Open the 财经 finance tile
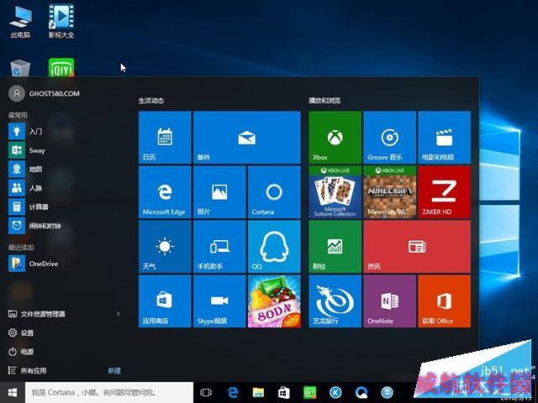Image resolution: width=538 pixels, height=403 pixels. (x=335, y=246)
